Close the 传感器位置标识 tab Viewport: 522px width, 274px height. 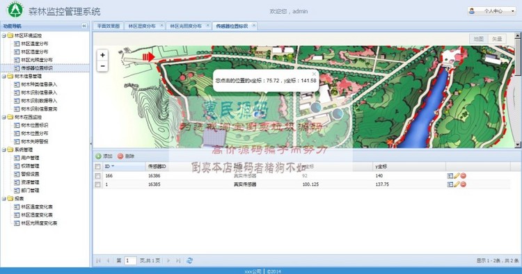click(253, 25)
